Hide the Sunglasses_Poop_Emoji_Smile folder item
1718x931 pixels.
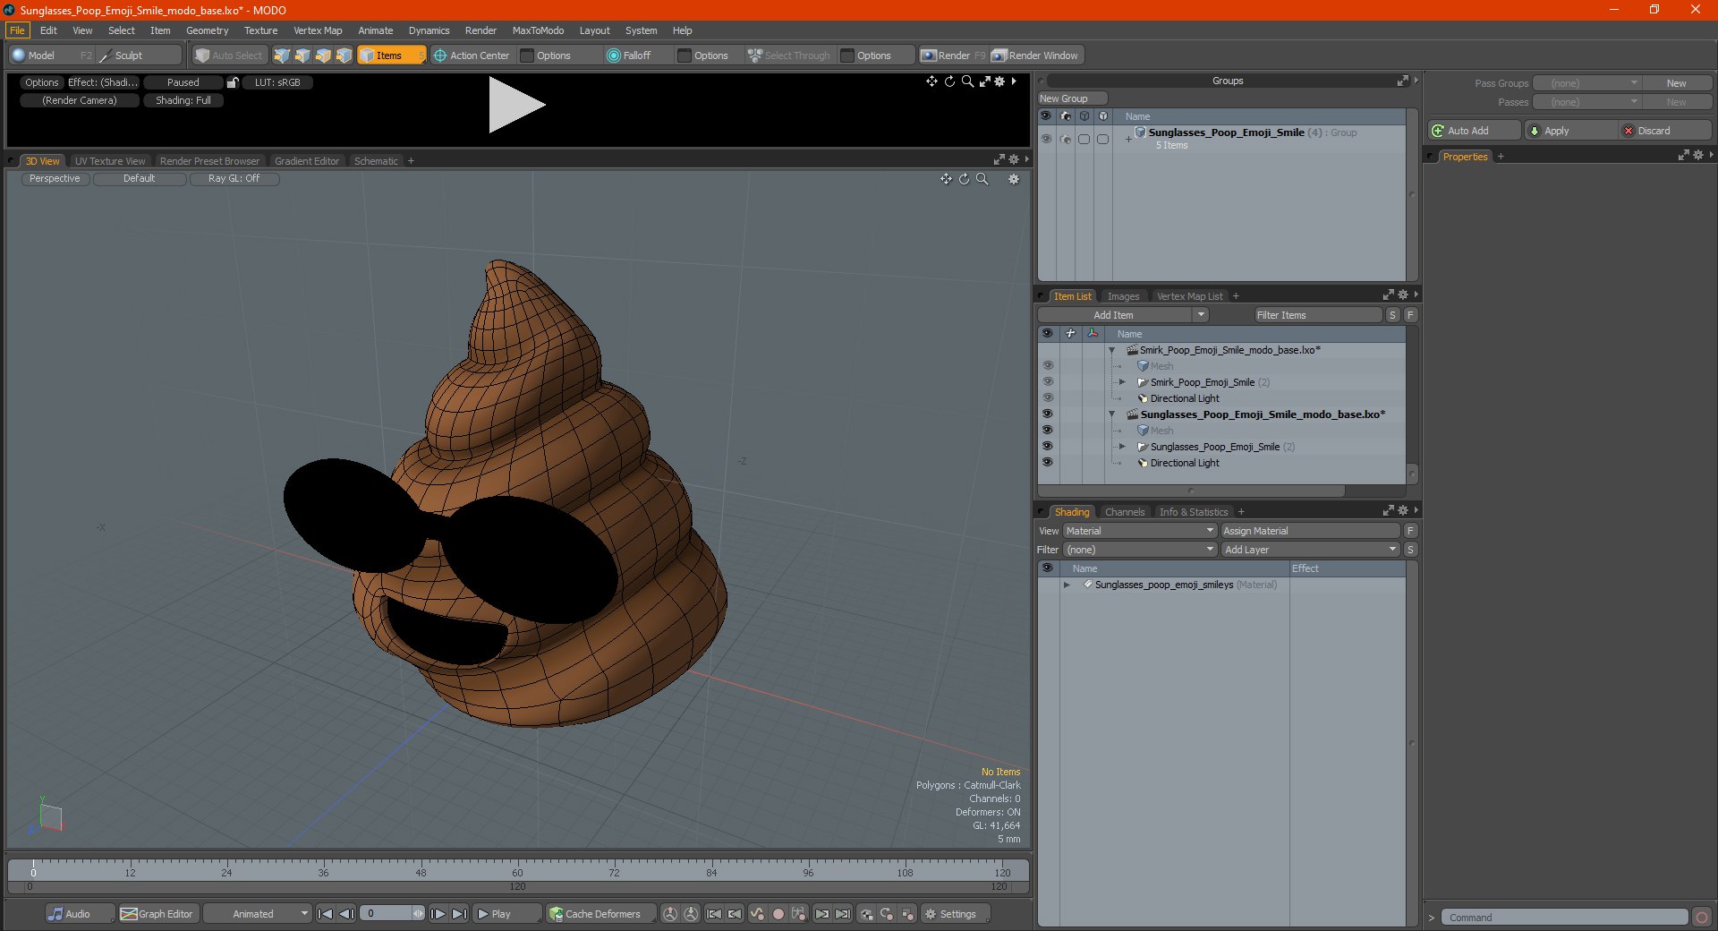point(1047,446)
